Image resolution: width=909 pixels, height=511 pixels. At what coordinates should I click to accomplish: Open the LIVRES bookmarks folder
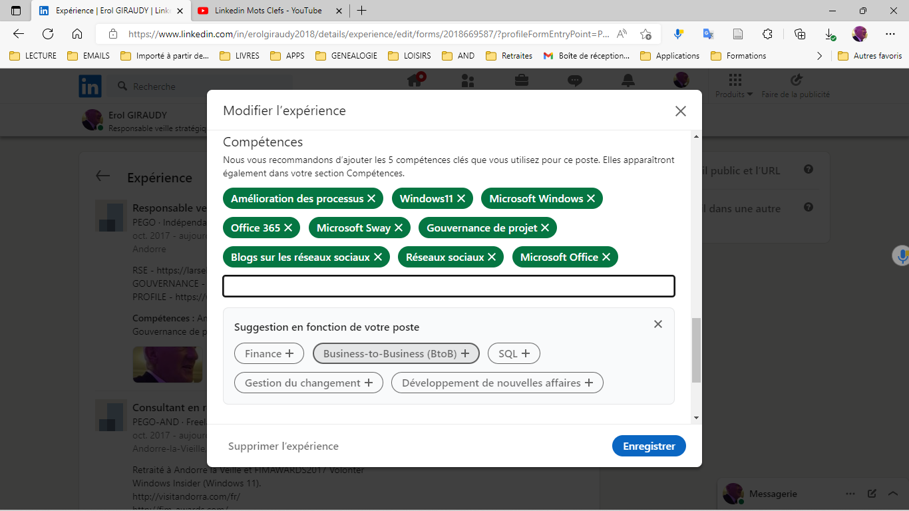click(240, 56)
